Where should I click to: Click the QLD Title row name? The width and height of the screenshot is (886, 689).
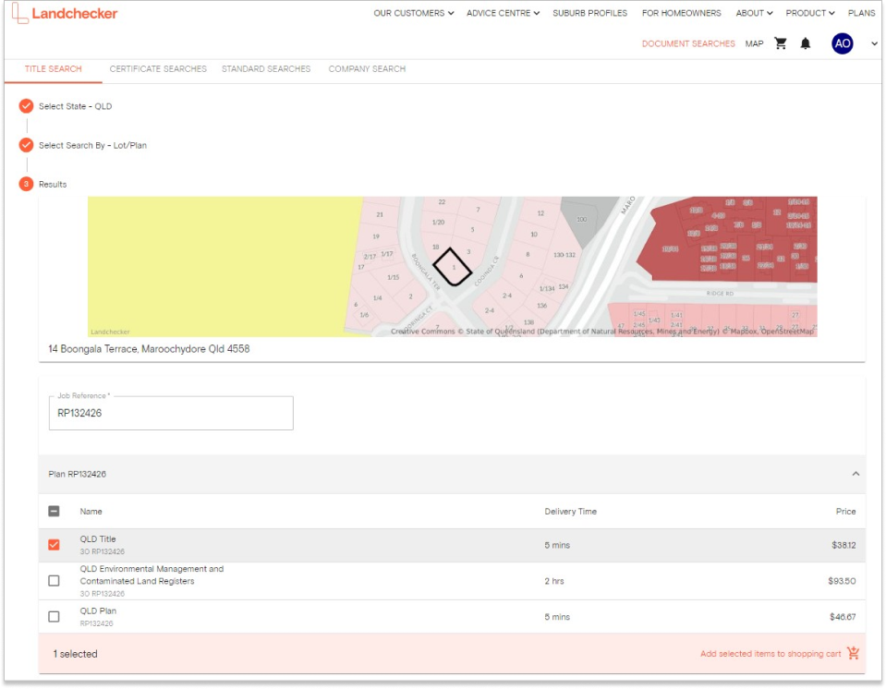[98, 538]
